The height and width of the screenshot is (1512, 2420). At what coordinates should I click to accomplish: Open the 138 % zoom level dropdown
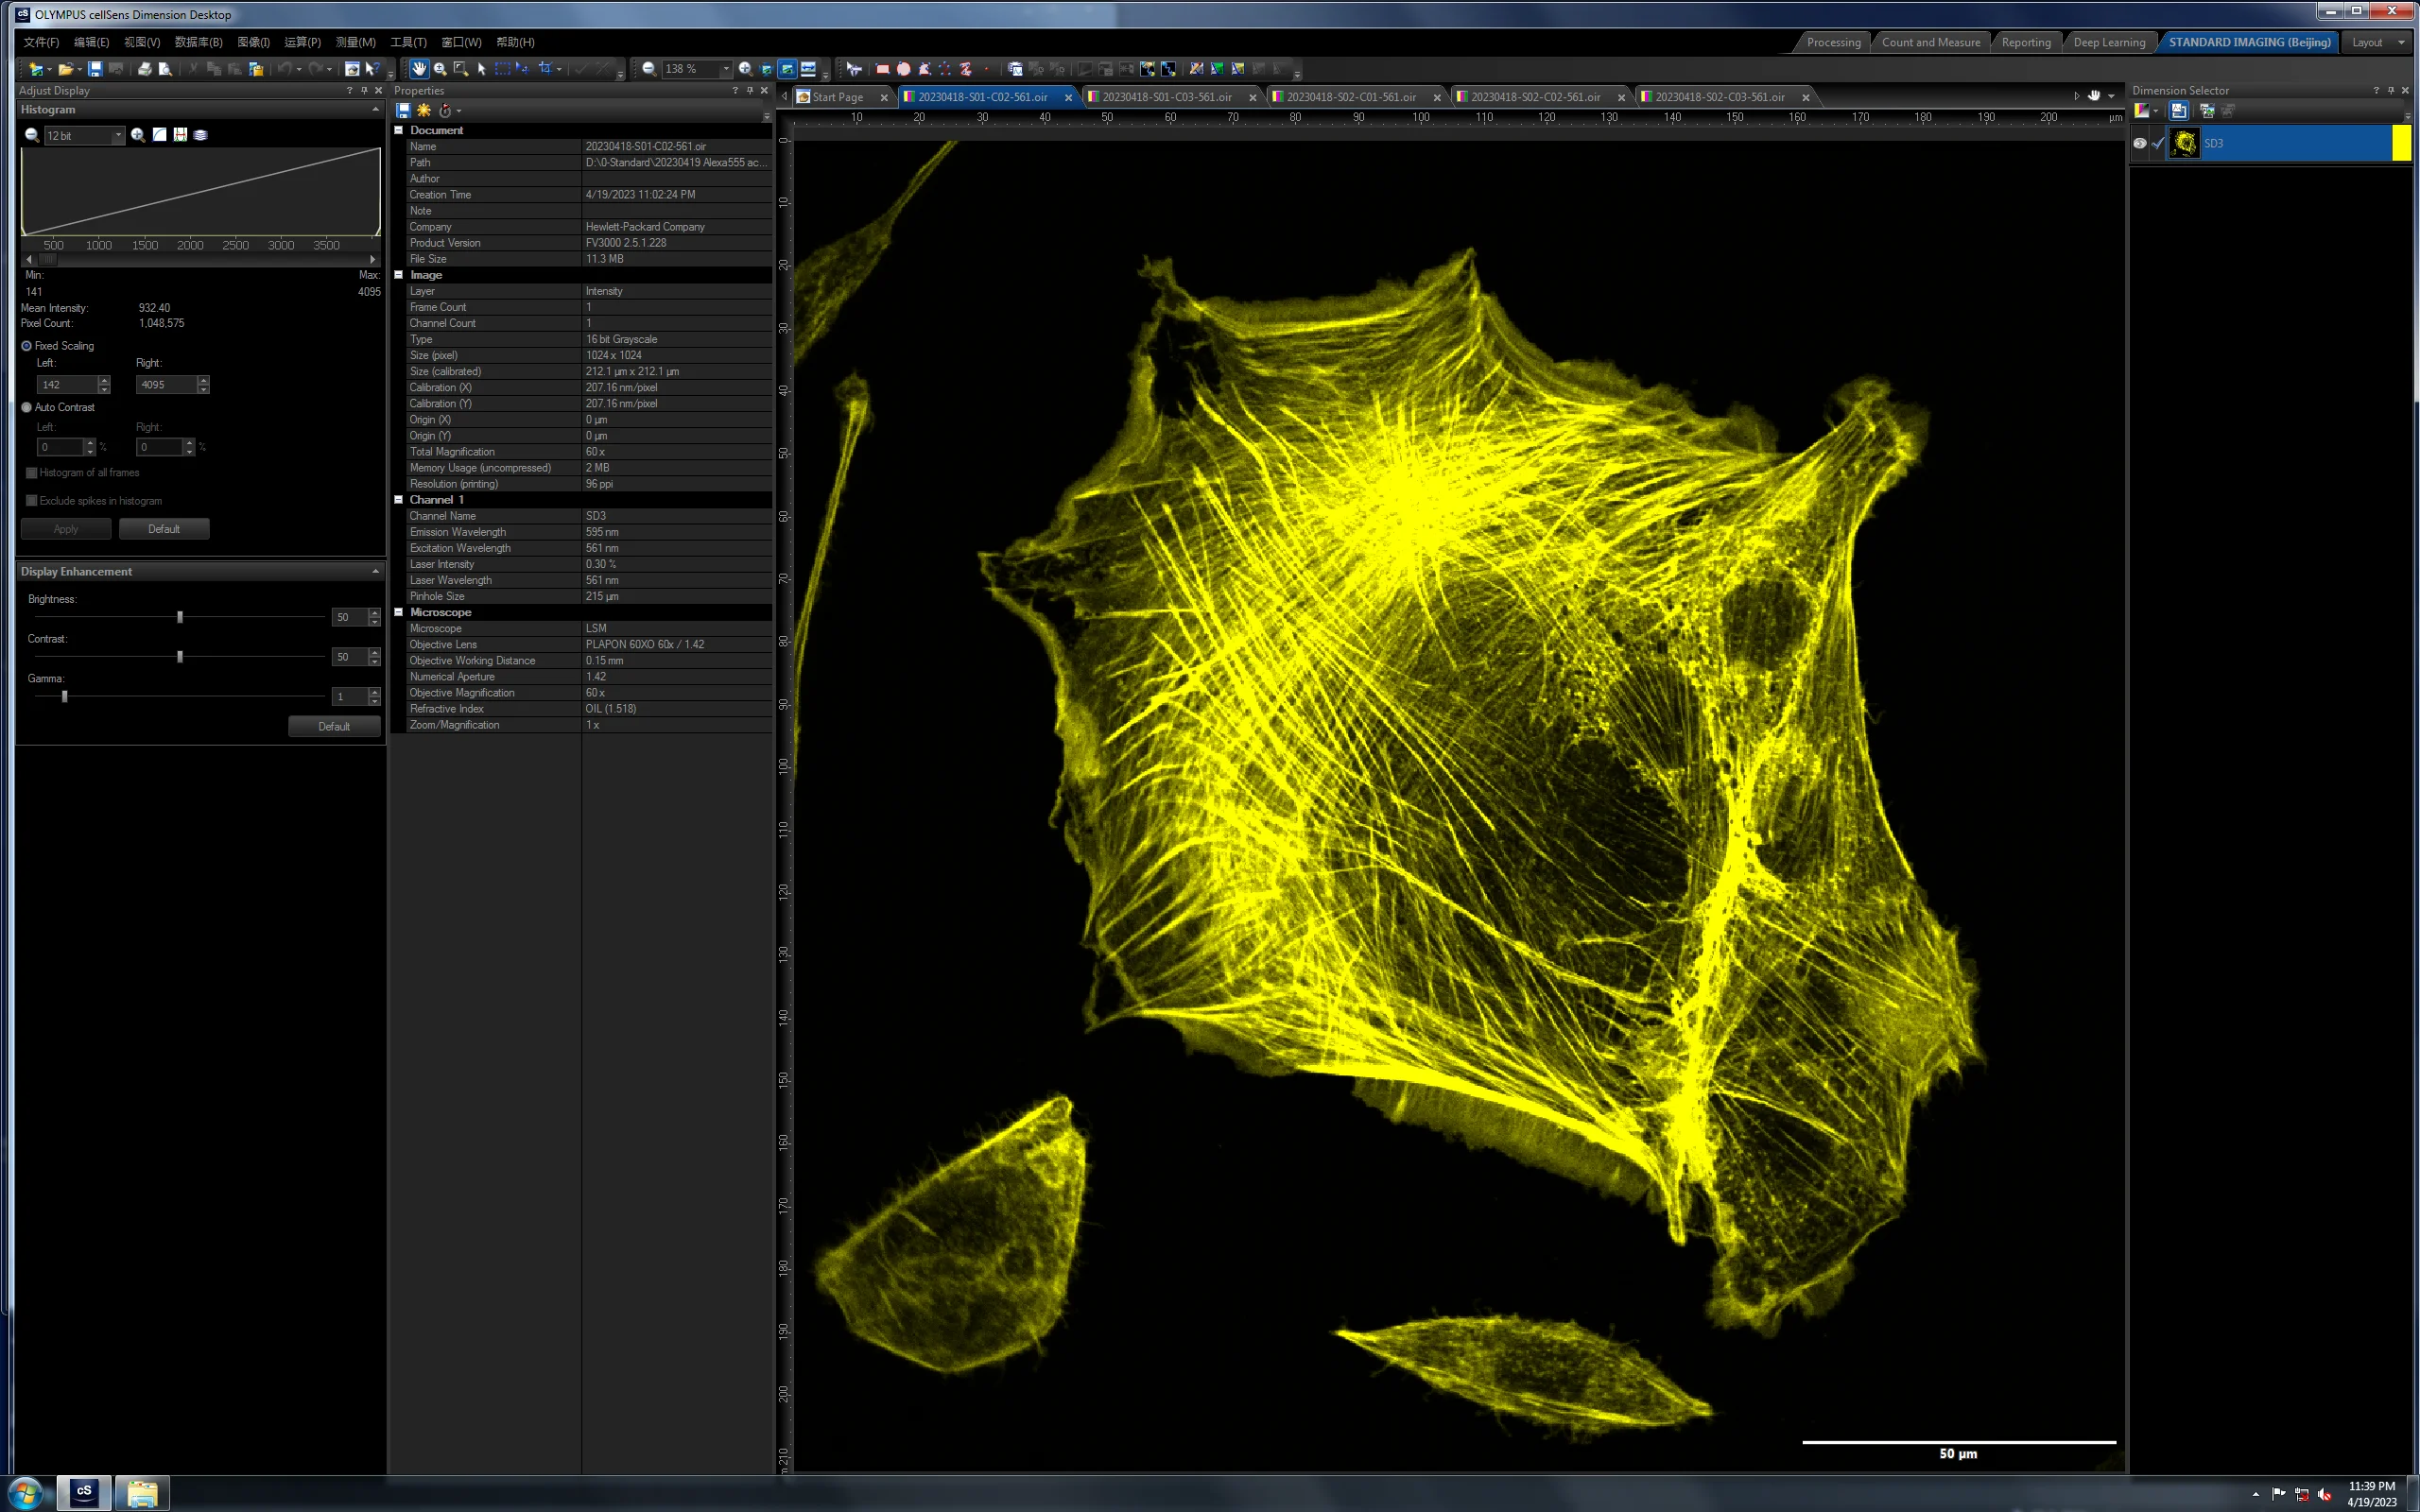726,69
